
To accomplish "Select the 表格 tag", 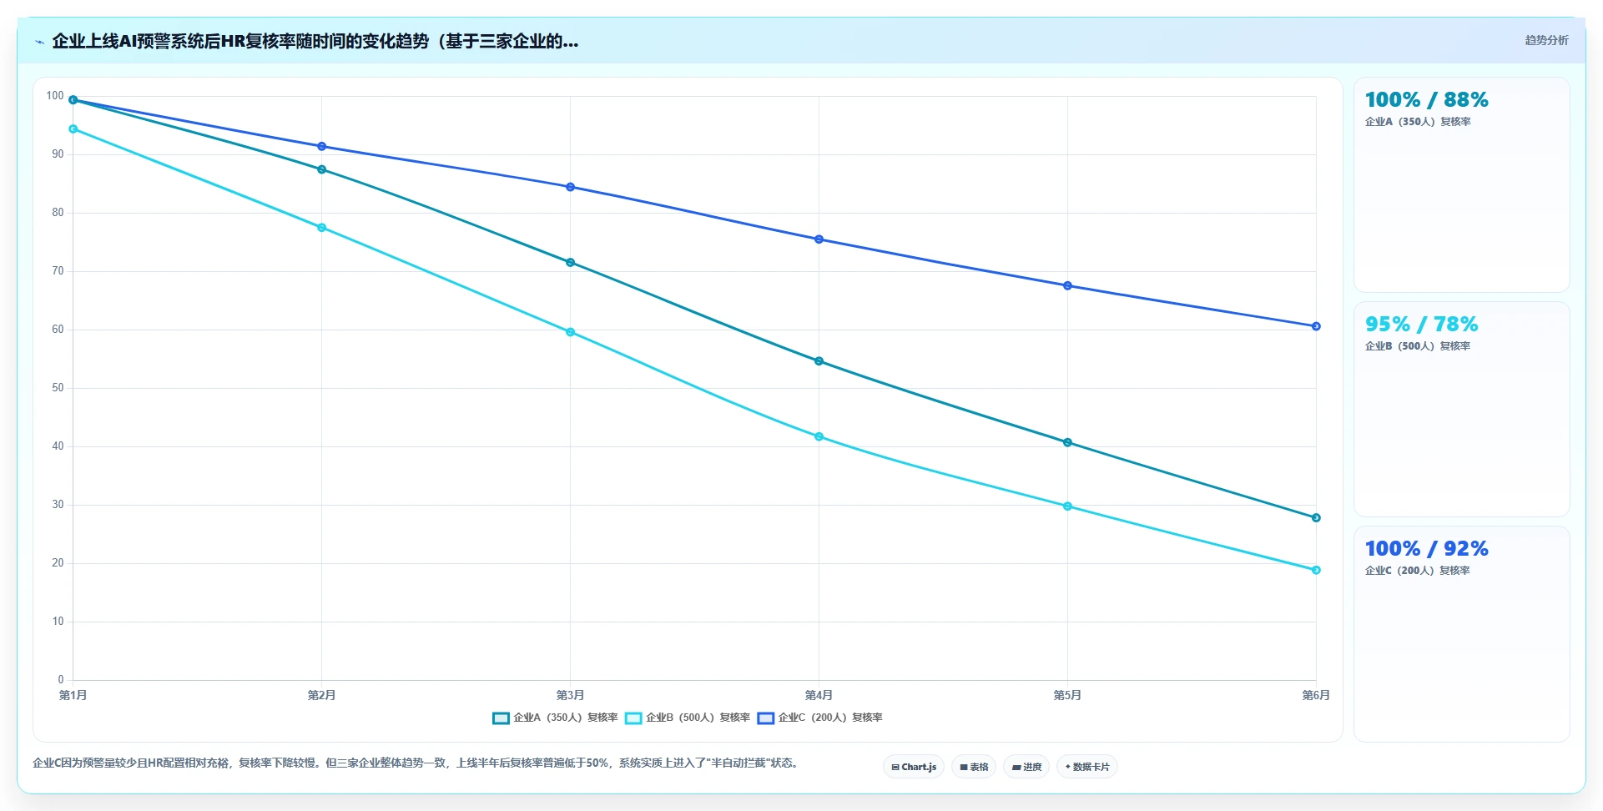I will [x=974, y=767].
